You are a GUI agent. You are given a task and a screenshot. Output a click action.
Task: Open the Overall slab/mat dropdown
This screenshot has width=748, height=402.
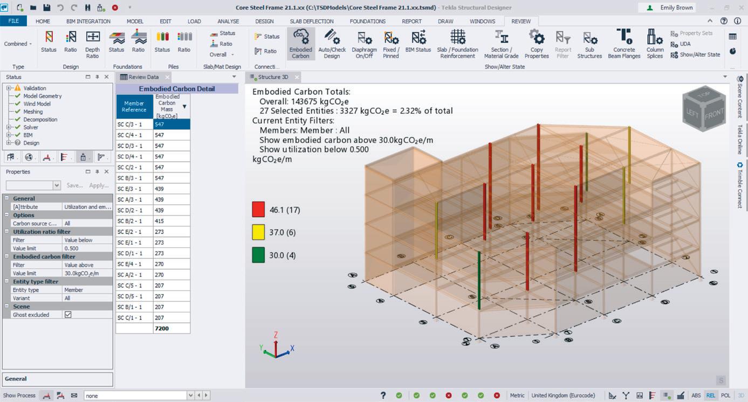(x=222, y=54)
